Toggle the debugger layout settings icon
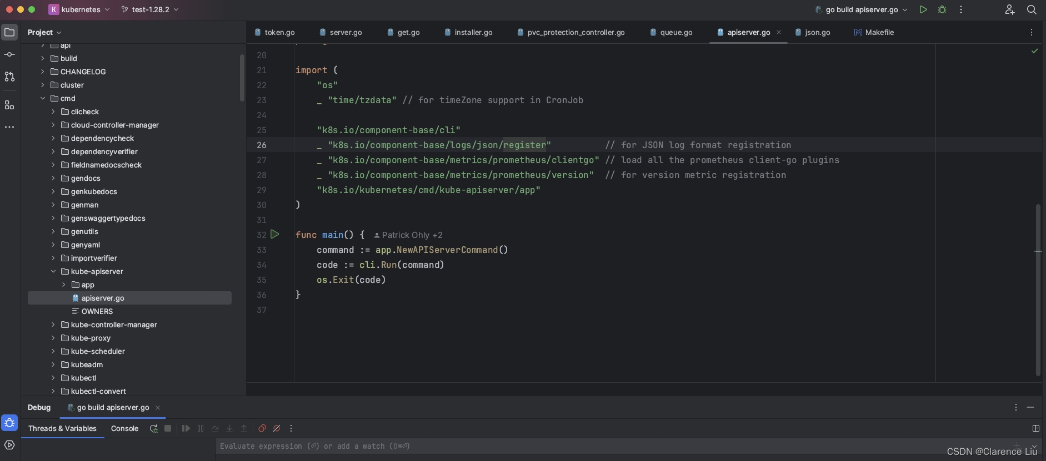The image size is (1046, 461). tap(1036, 428)
